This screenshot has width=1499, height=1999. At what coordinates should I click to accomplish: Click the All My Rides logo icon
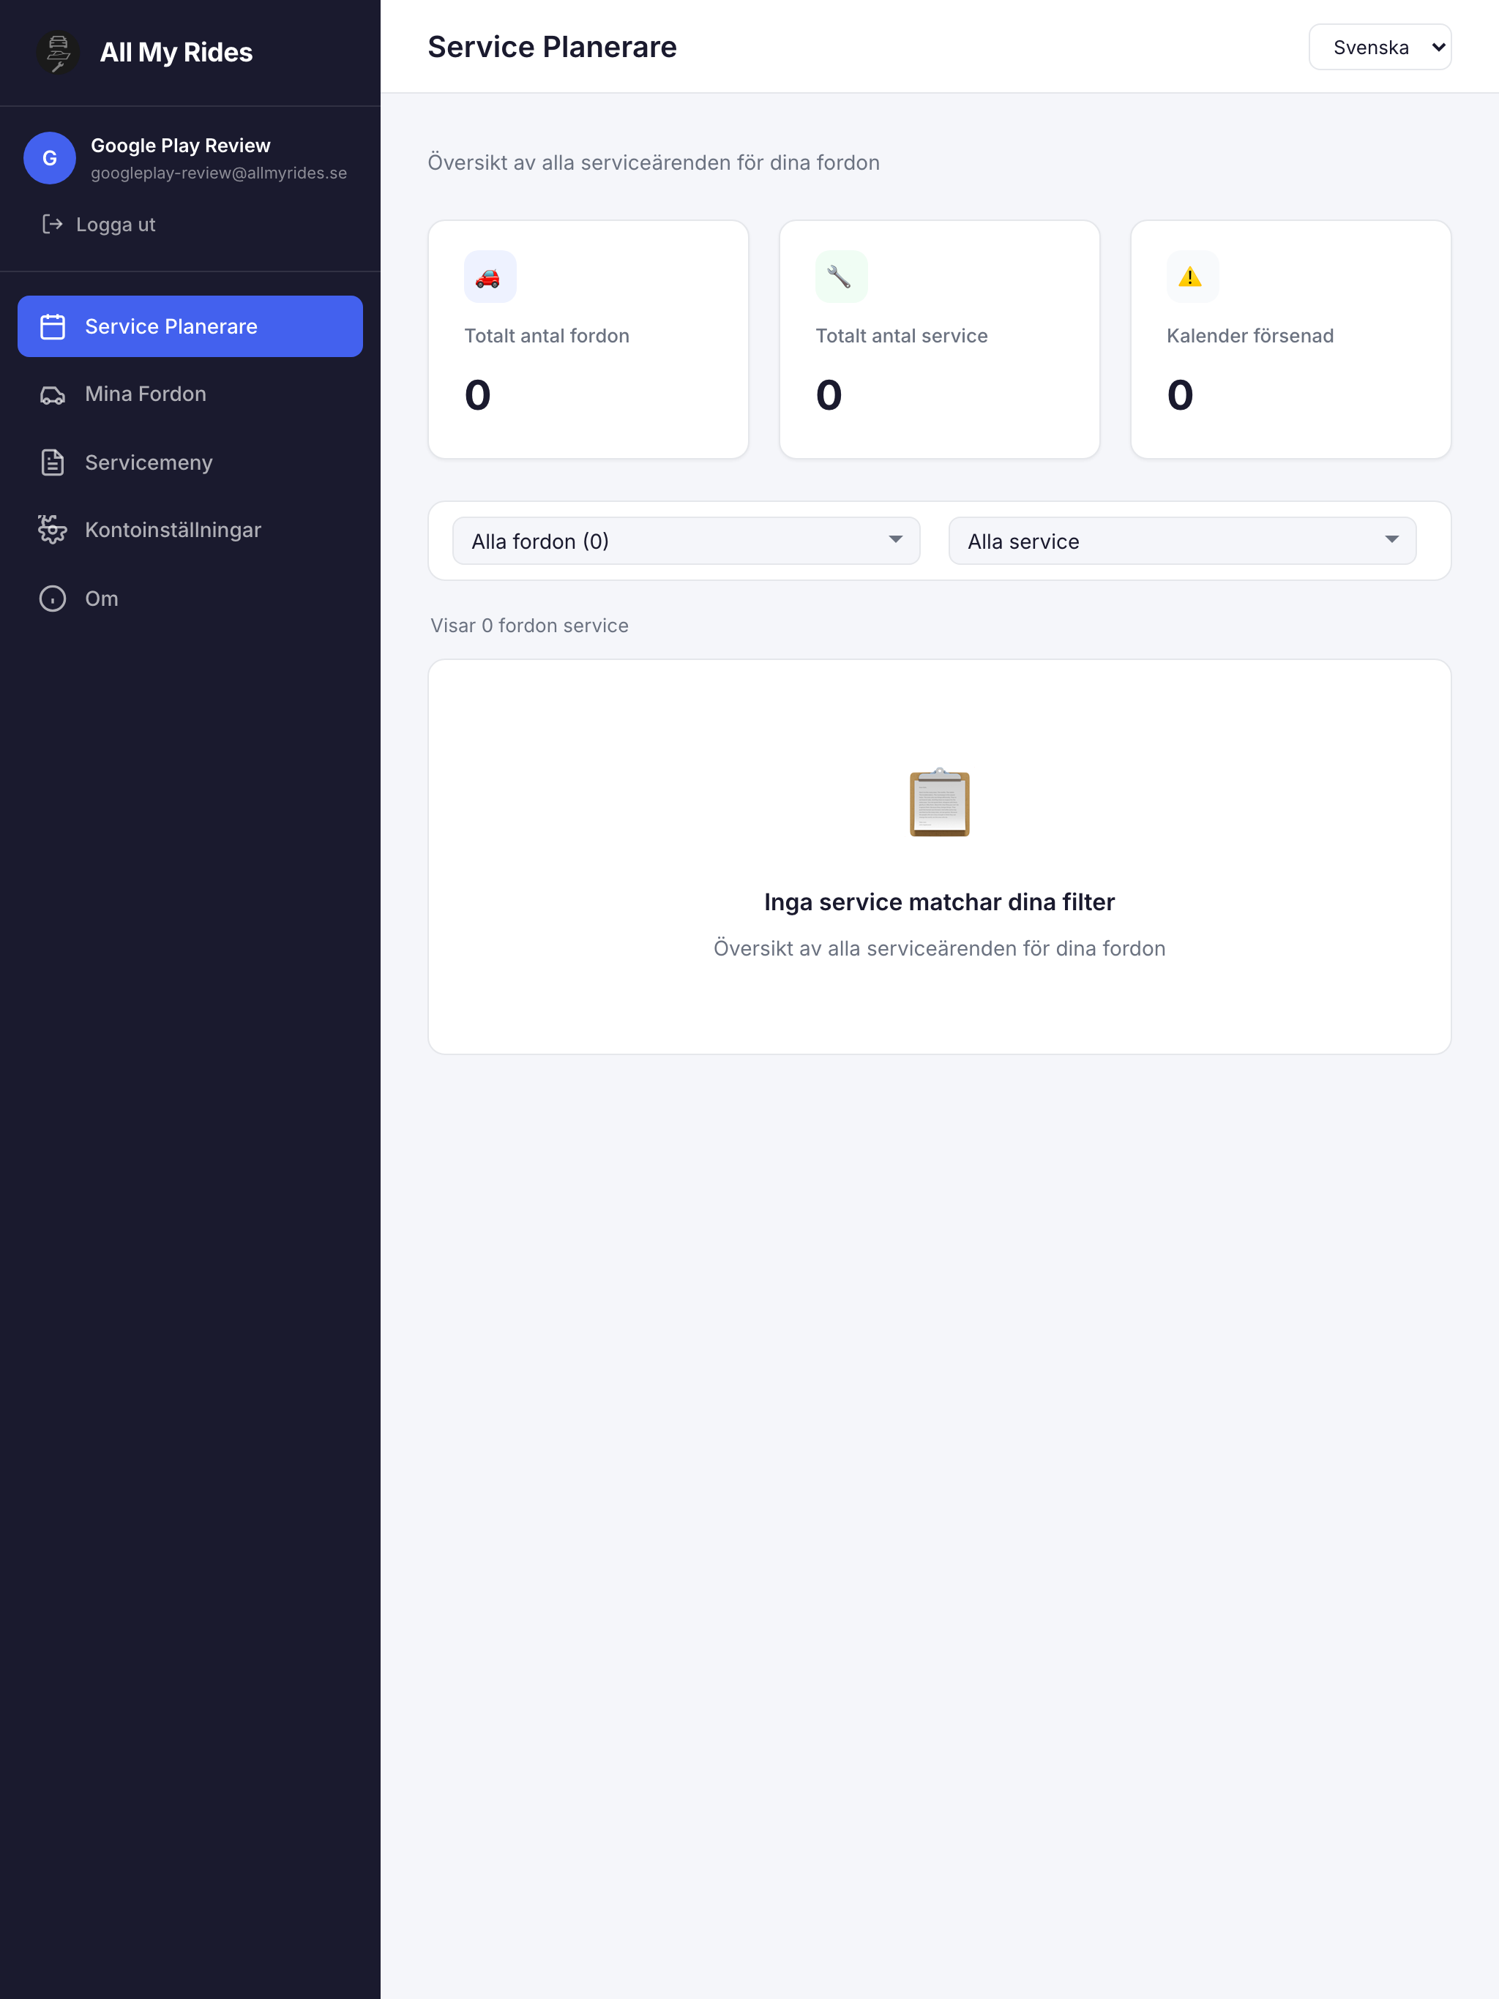[58, 53]
